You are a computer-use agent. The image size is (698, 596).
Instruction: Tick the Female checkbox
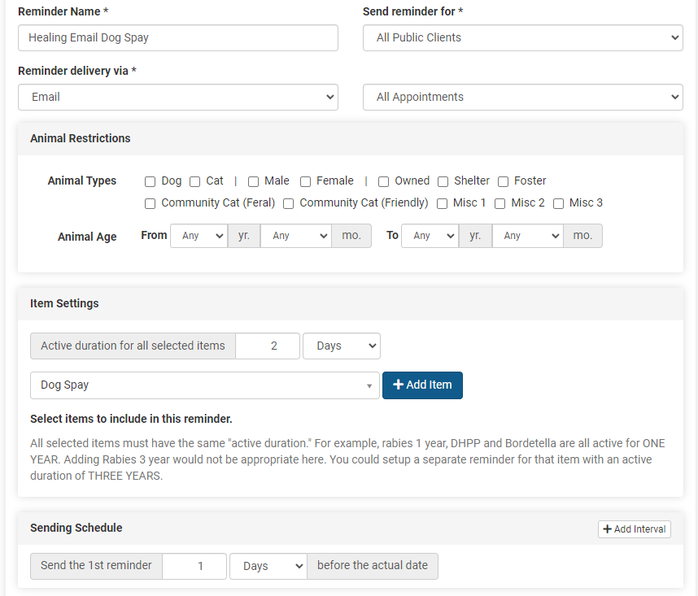[306, 181]
